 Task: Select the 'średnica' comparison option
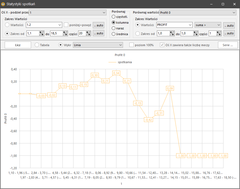tap(114, 34)
